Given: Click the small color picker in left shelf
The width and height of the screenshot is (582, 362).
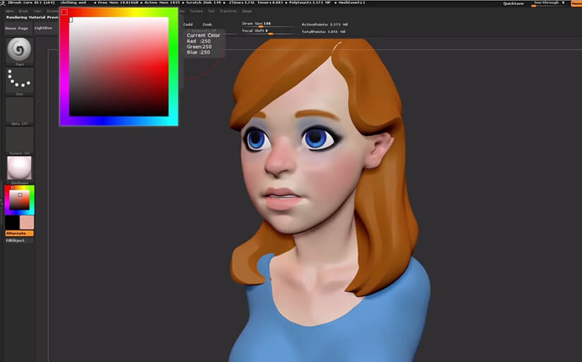Looking at the screenshot, I should click(19, 200).
